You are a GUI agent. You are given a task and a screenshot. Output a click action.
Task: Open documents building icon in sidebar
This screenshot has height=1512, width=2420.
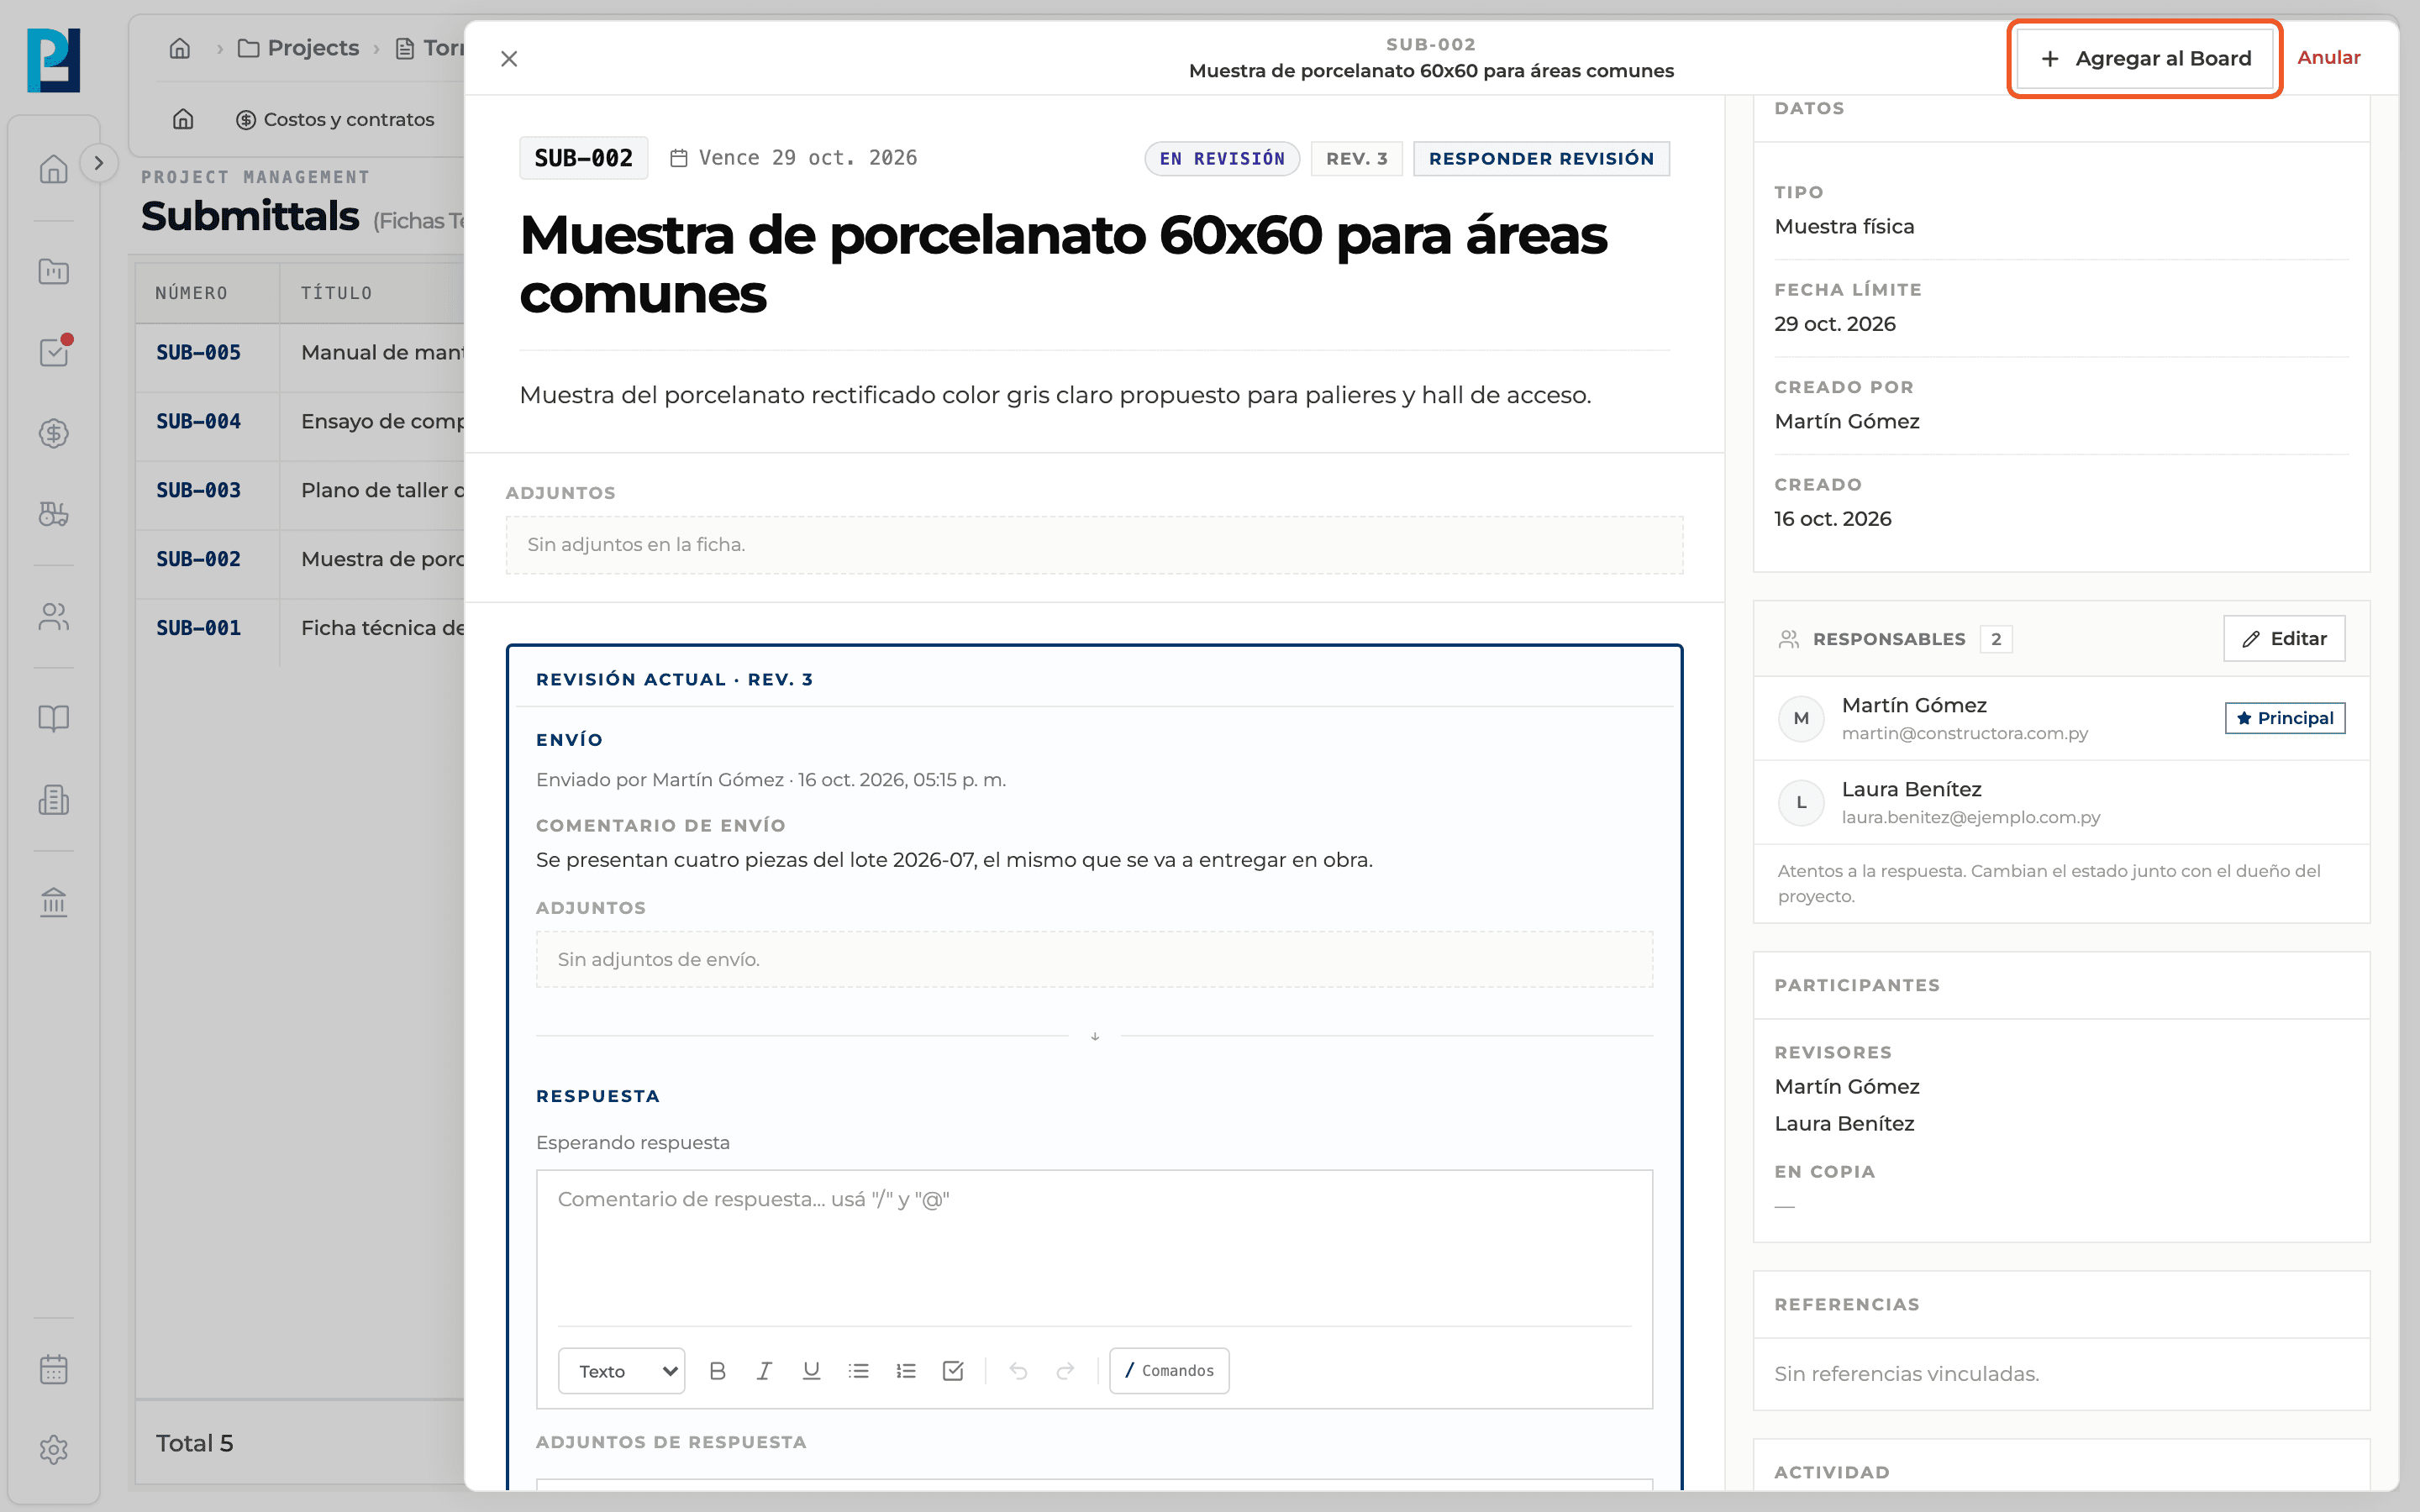click(53, 799)
